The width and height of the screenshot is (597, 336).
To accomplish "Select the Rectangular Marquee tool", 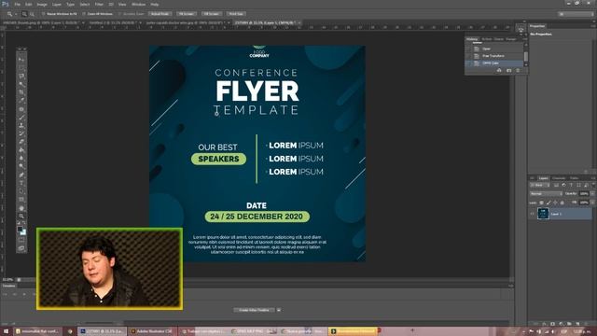I will click(x=21, y=68).
